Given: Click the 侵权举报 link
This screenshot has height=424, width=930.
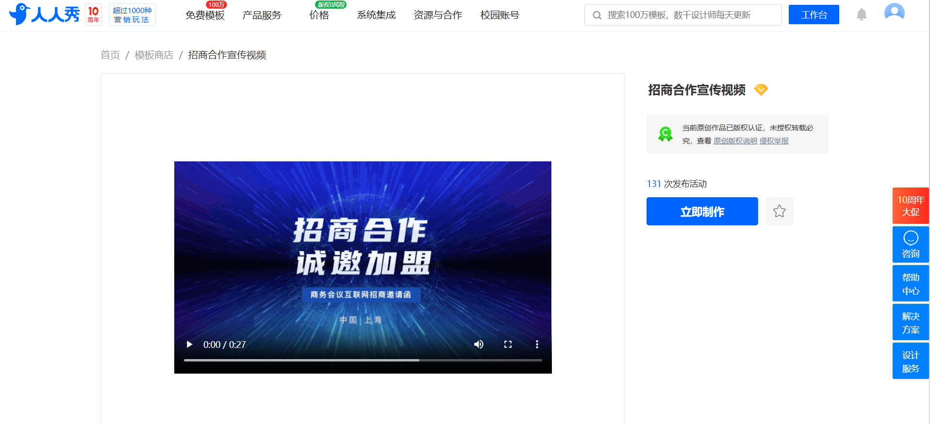Looking at the screenshot, I should (x=774, y=141).
